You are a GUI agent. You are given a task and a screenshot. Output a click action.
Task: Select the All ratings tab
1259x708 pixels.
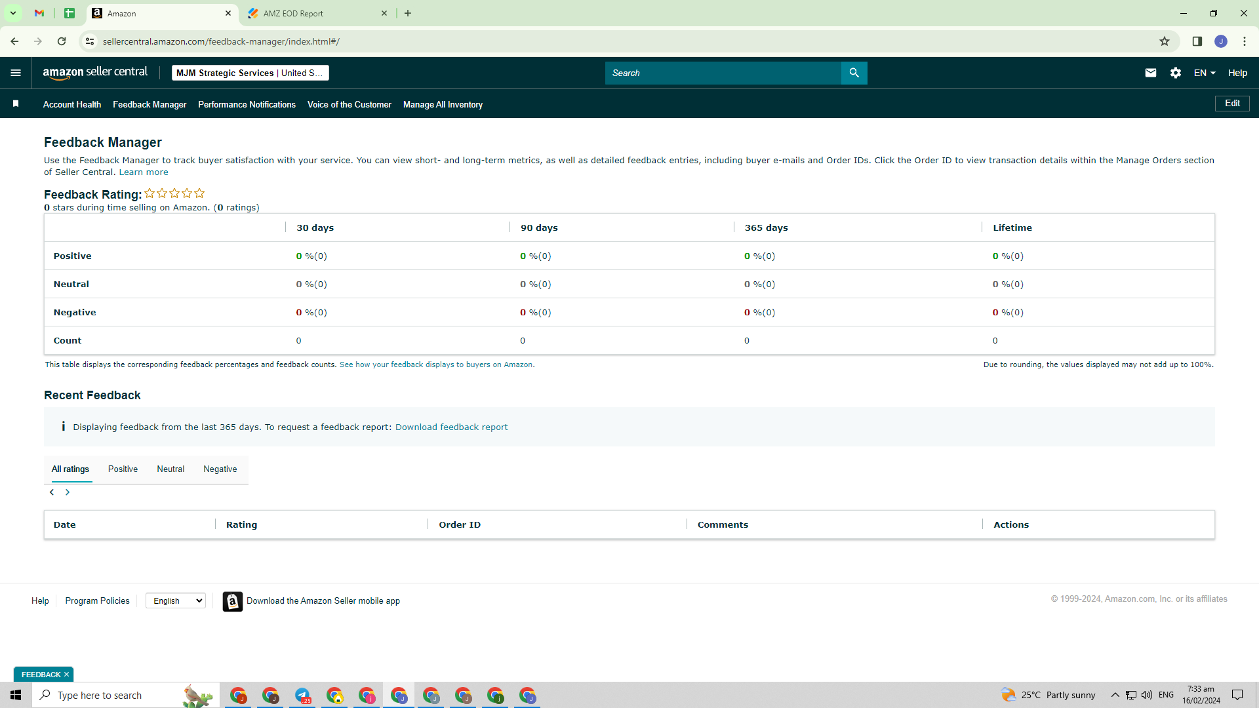click(70, 469)
